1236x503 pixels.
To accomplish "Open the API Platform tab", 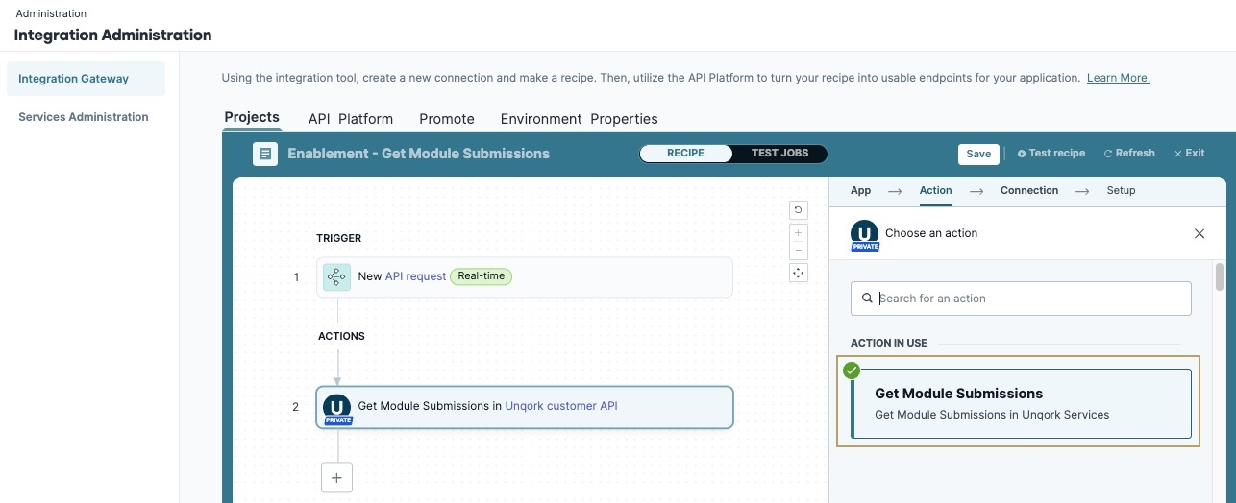I will pos(351,119).
